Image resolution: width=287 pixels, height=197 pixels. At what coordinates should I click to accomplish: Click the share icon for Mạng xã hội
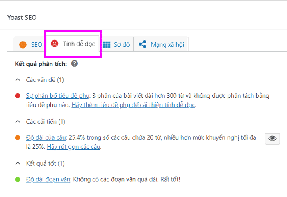[x=142, y=44]
